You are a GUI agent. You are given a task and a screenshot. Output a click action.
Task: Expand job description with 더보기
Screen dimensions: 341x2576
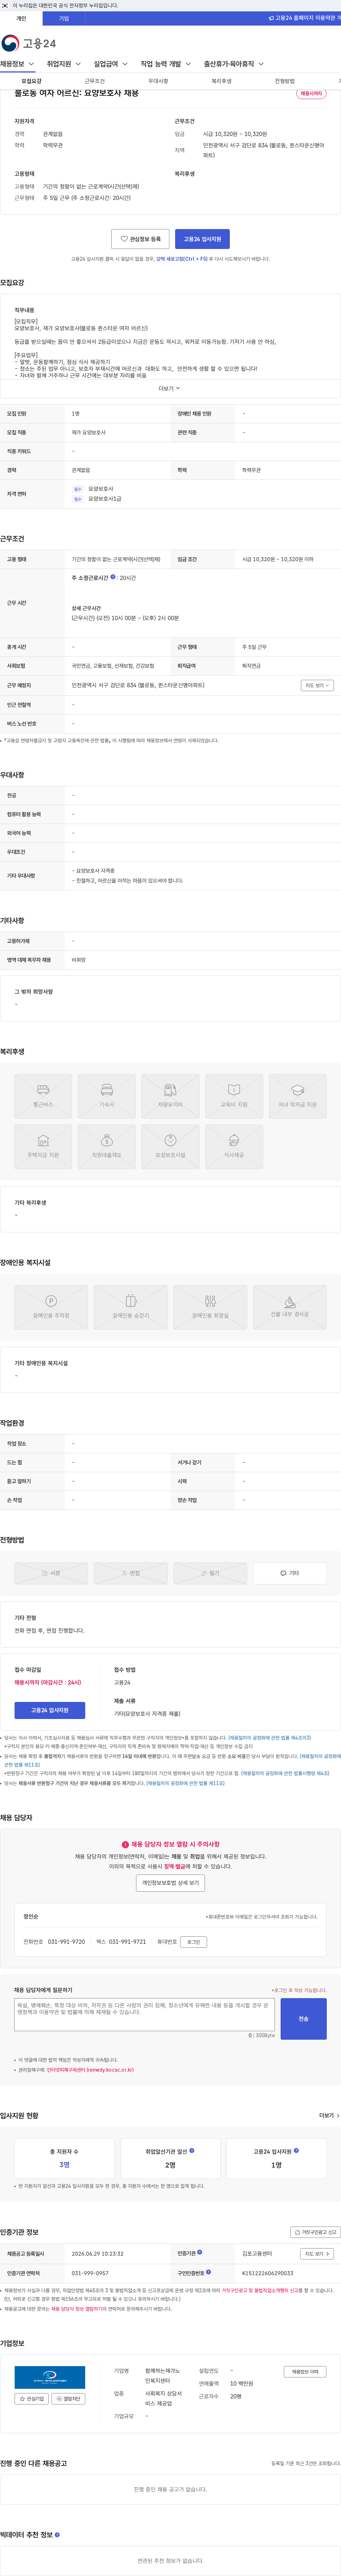[x=170, y=388]
